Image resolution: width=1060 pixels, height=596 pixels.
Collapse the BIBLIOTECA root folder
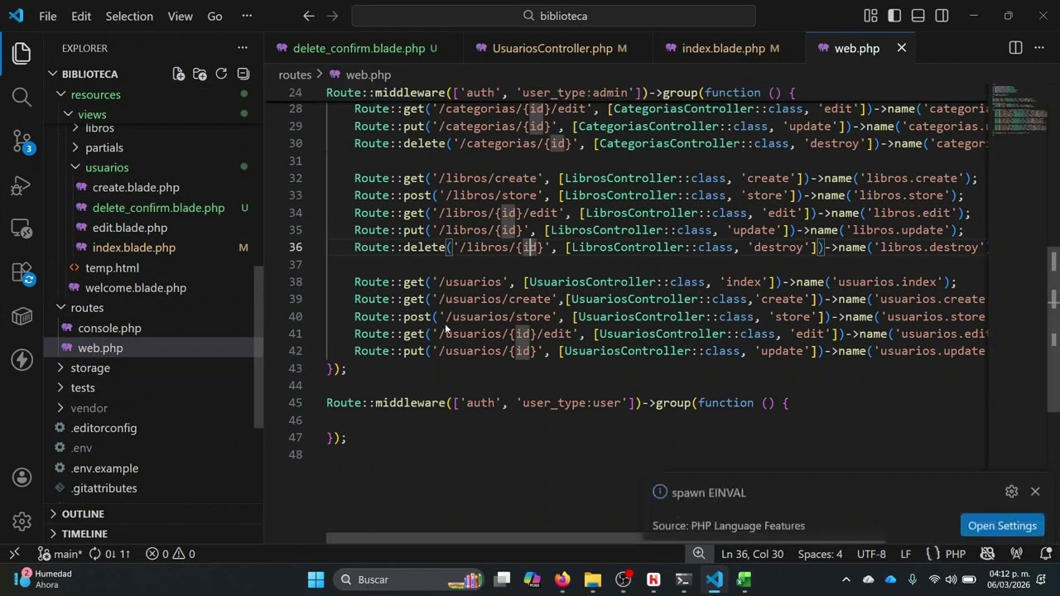(x=155, y=74)
